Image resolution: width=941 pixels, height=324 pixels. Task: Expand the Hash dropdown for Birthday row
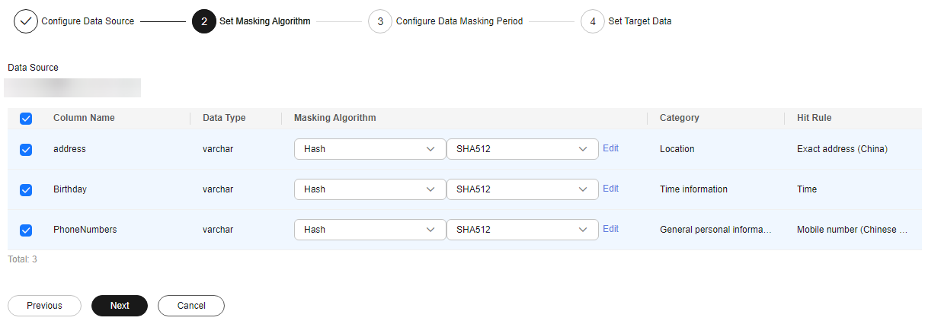tap(370, 189)
